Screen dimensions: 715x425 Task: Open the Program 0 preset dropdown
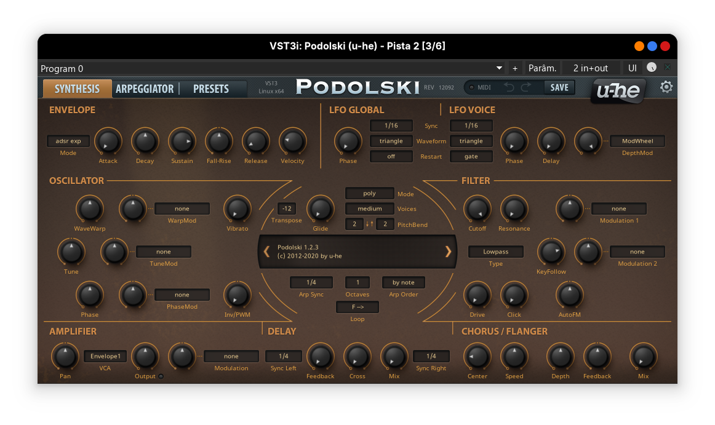click(x=271, y=68)
